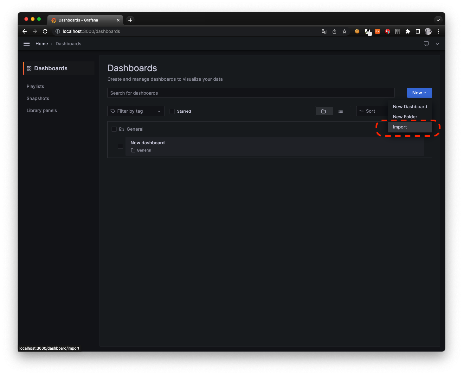Image resolution: width=463 pixels, height=375 pixels.
Task: Open Dashboards in the sidebar
Action: [x=59, y=68]
